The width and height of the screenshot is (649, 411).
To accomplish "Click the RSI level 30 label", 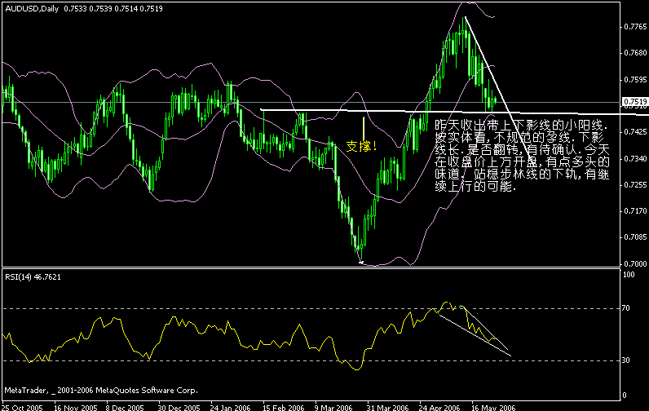I will click(x=626, y=360).
